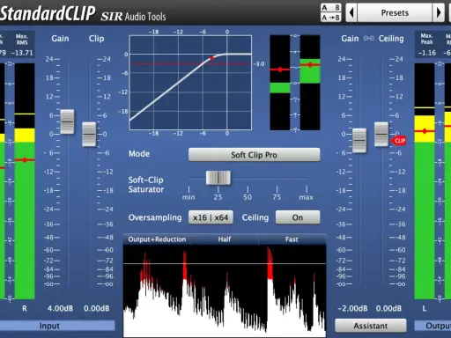The image size is (451, 338).
Task: Click the output L channel level meter
Action: 425,181
